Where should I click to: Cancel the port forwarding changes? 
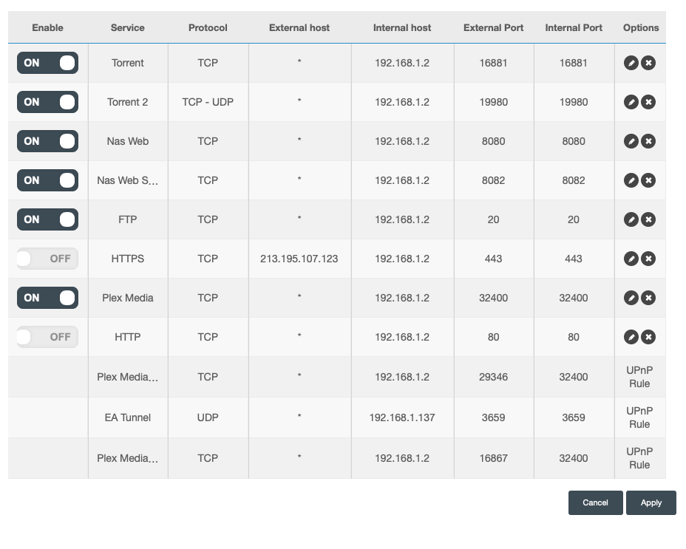click(595, 502)
